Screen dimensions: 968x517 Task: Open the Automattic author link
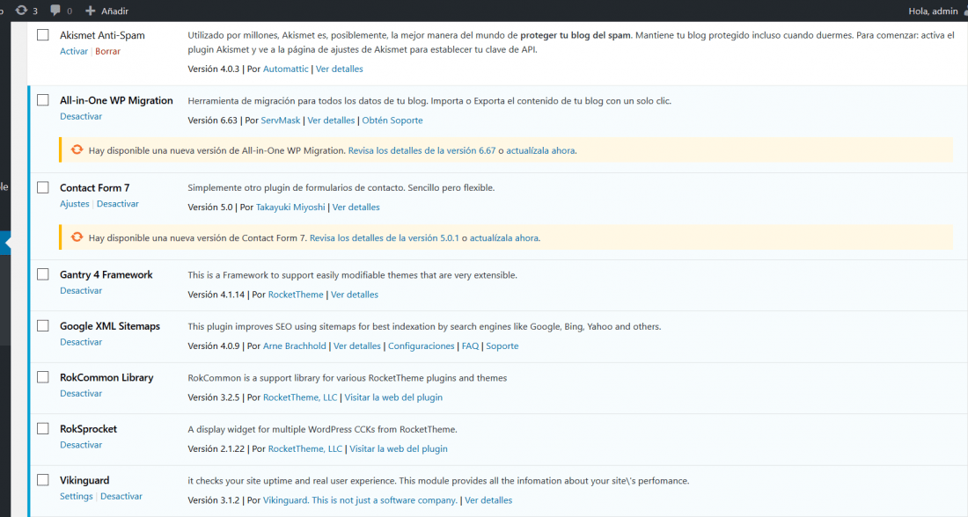click(x=285, y=69)
